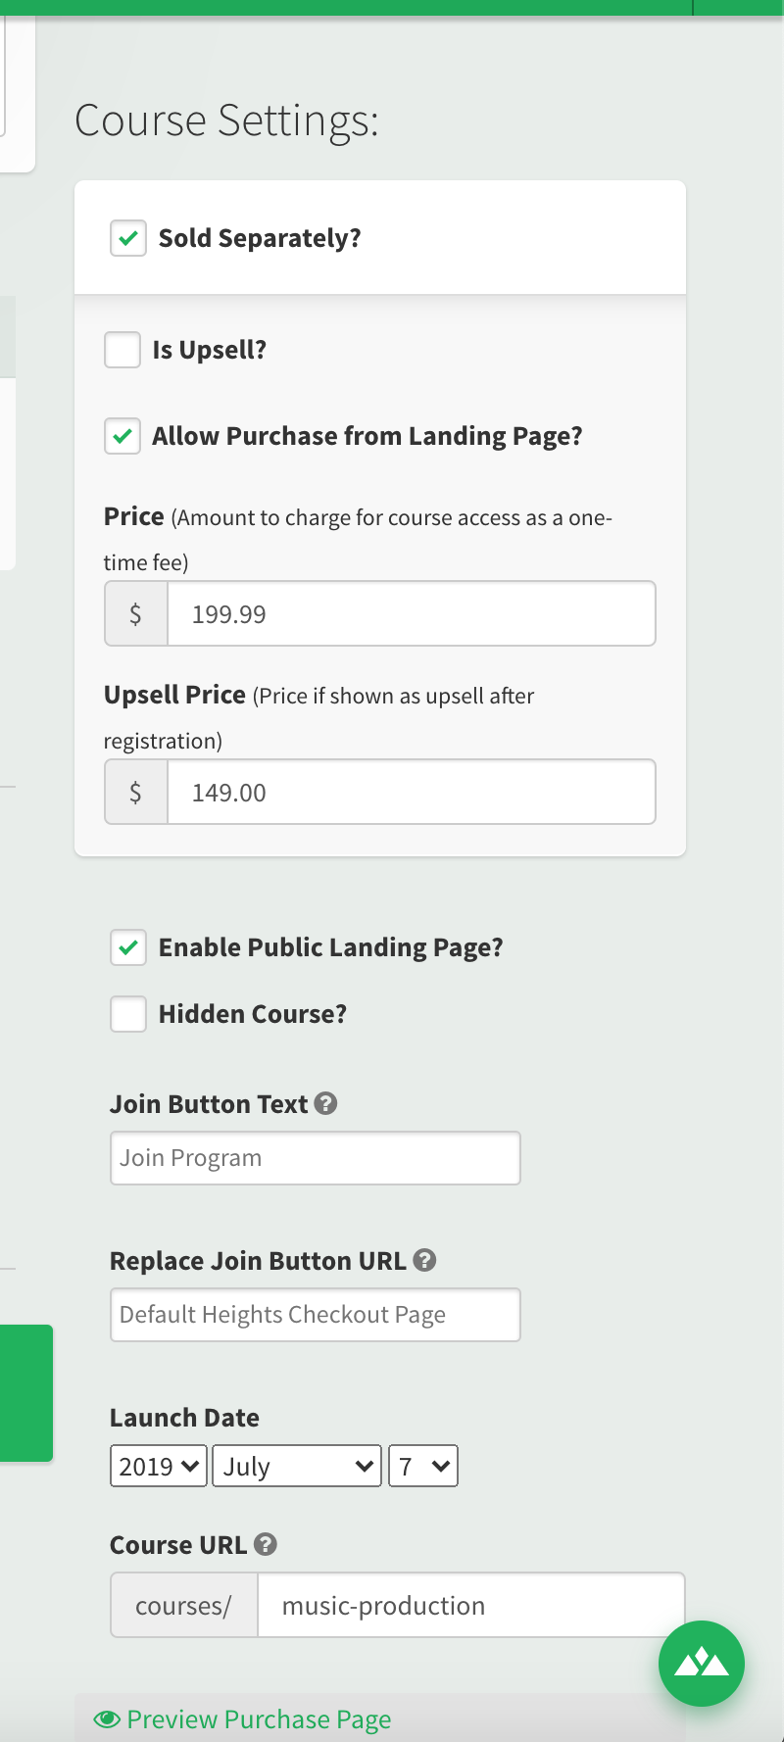Screen dimensions: 784x1742
Task: Change the launch month from July
Action: [296, 1466]
